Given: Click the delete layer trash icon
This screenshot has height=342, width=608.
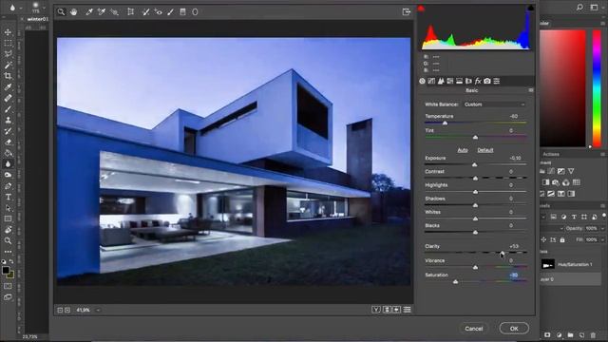Looking at the screenshot, I should click(593, 335).
